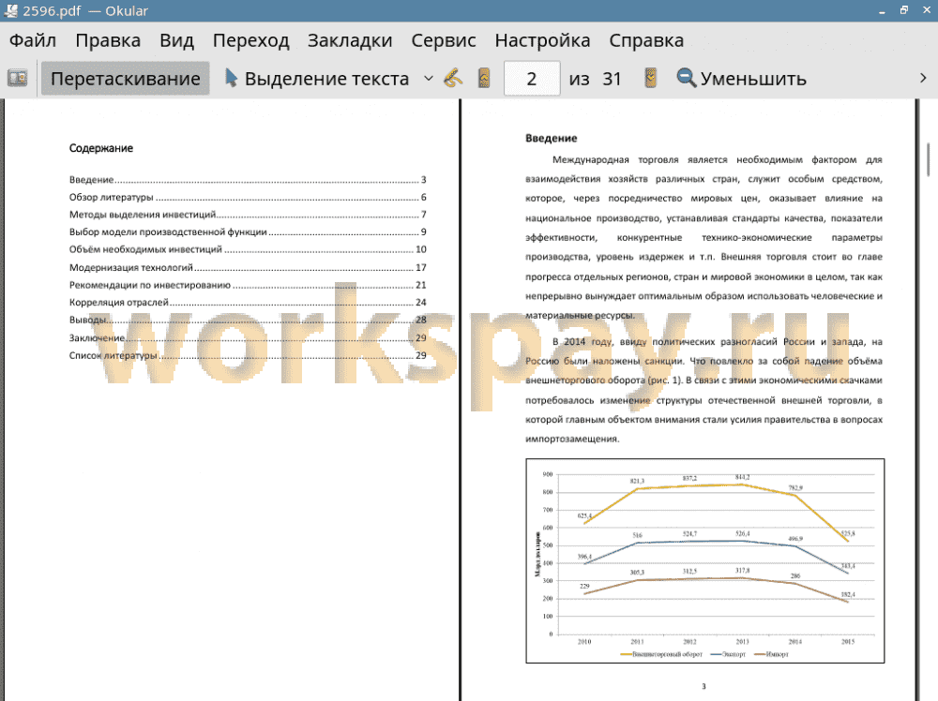This screenshot has height=701, width=938.
Task: Click the Содержание heading
Action: point(101,148)
